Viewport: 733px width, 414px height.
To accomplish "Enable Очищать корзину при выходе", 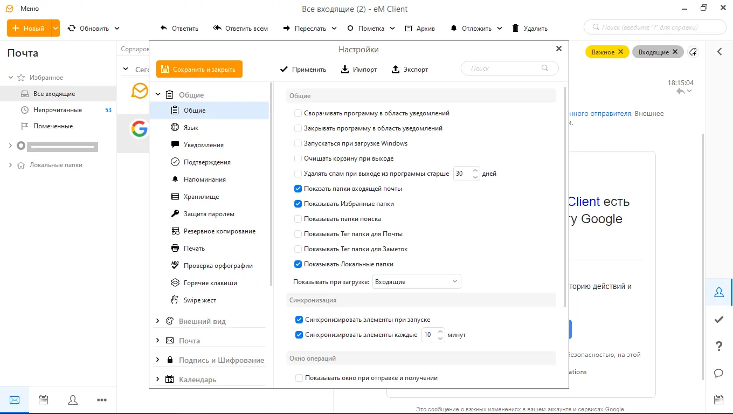I will pos(298,158).
